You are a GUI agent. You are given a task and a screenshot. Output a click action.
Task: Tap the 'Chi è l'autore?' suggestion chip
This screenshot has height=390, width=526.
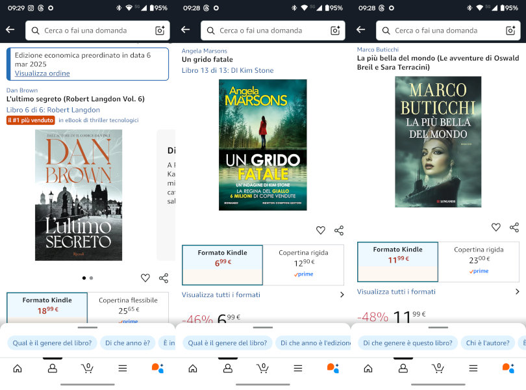tap(488, 343)
